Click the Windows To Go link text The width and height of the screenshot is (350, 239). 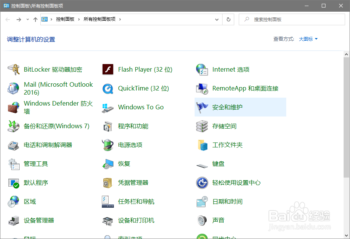tap(141, 107)
